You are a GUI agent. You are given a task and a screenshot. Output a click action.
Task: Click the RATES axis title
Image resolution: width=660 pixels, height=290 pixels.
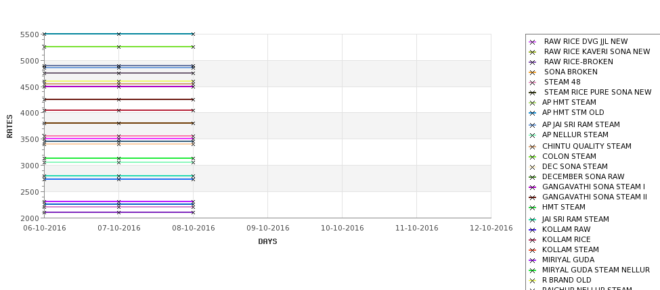point(9,126)
